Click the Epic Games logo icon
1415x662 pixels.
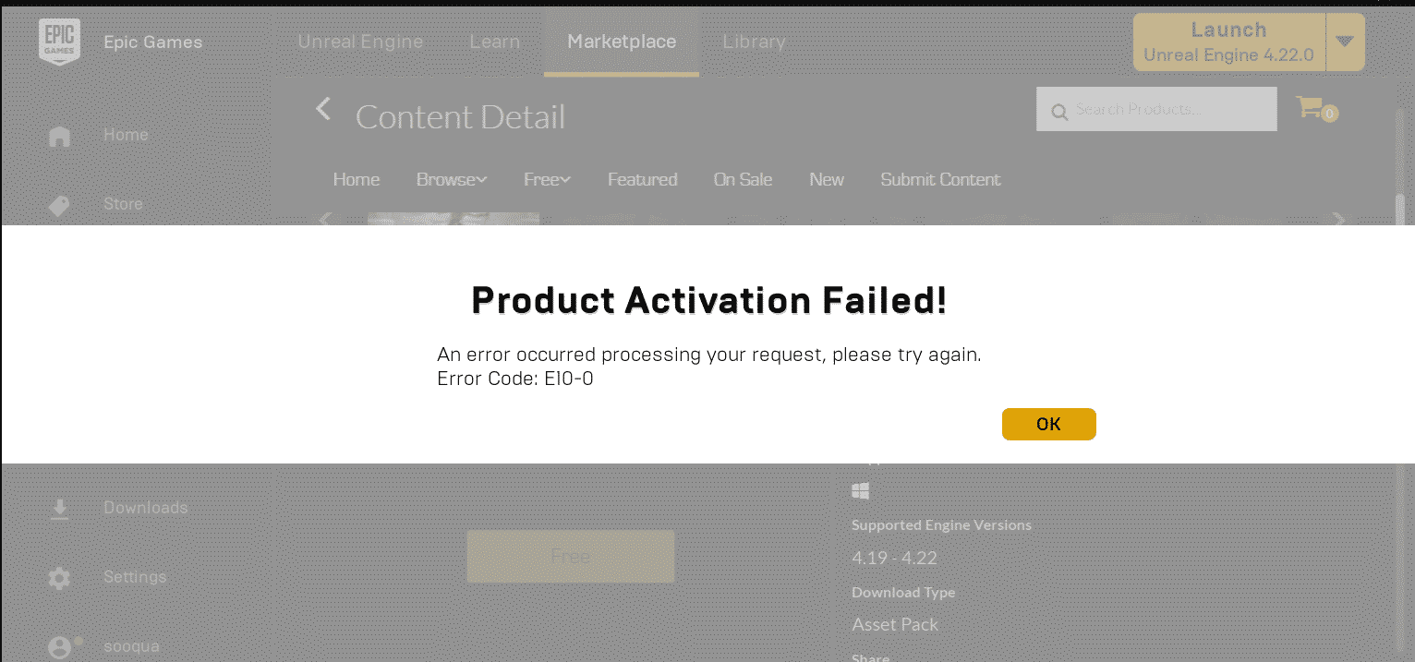[59, 42]
